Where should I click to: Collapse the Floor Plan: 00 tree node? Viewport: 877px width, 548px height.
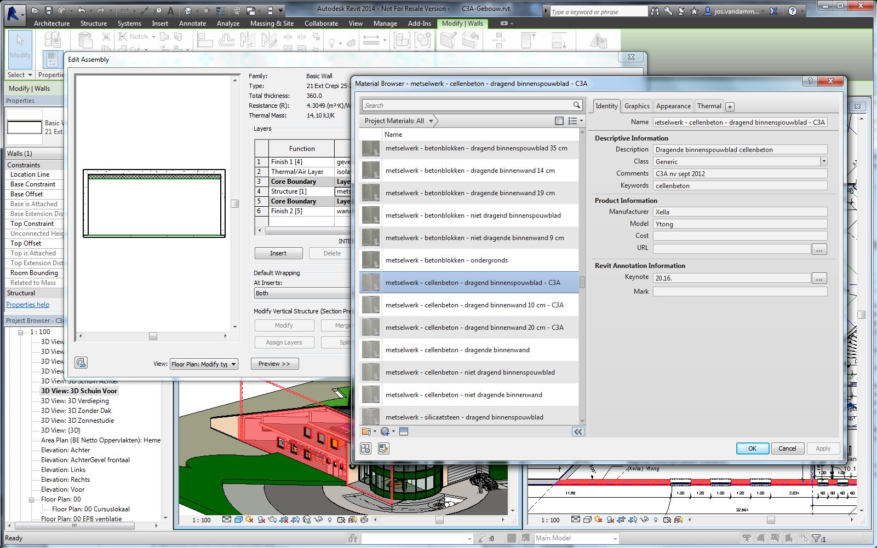point(31,499)
